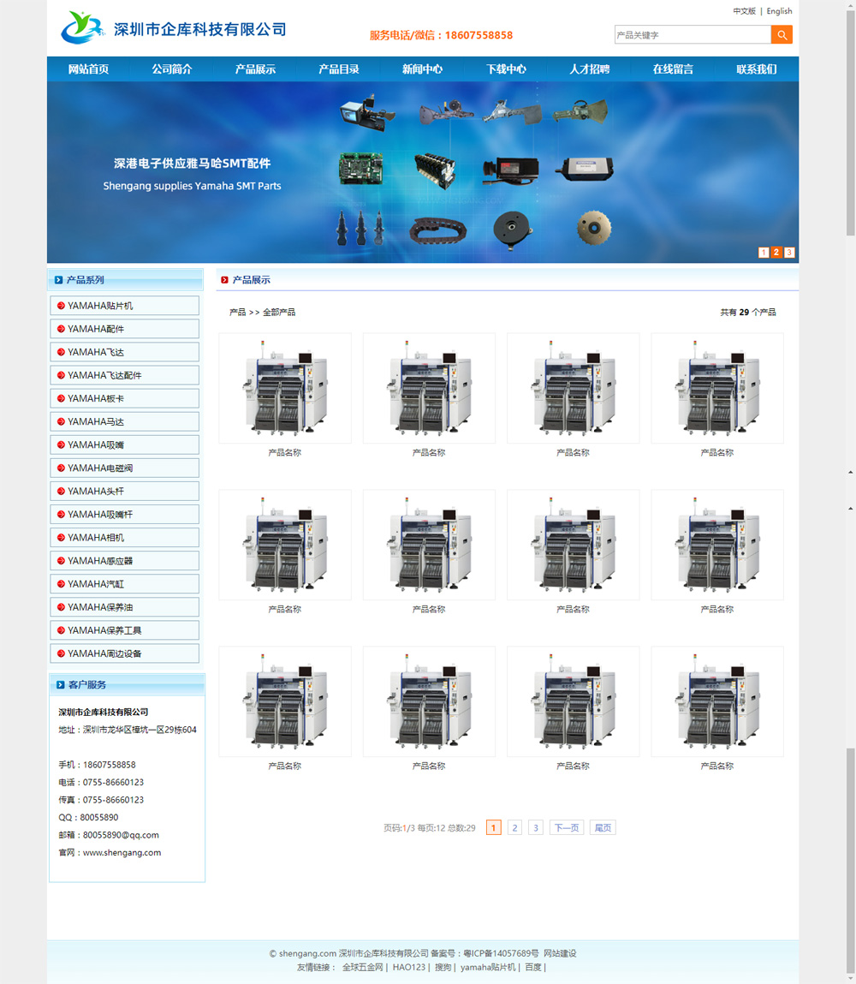Click the red arrow icon beside 产品展示 heading
The image size is (856, 984).
(x=224, y=280)
